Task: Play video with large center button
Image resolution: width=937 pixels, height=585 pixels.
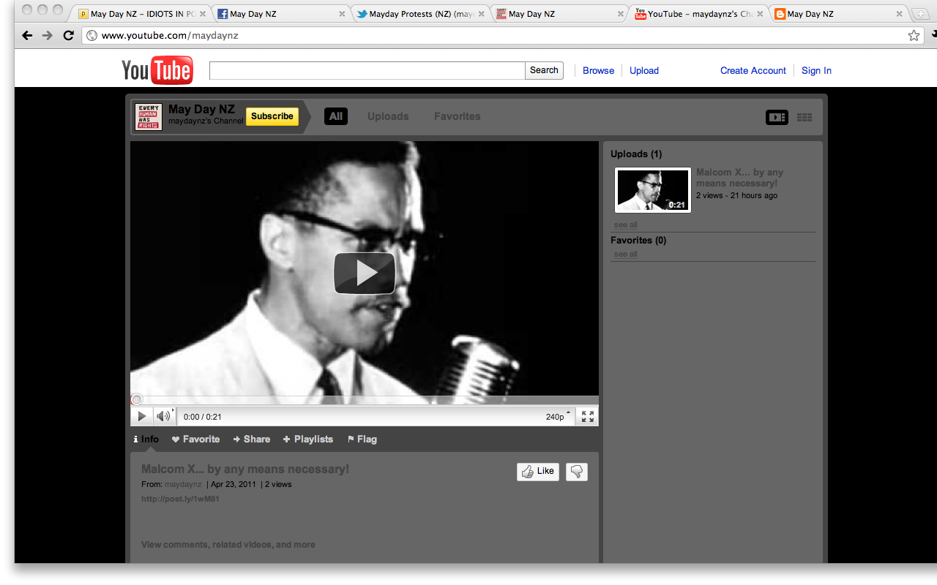Action: pos(365,273)
